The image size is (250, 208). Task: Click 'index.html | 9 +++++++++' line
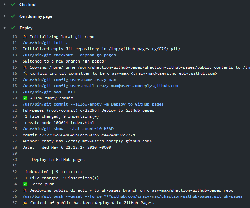[x=54, y=172]
